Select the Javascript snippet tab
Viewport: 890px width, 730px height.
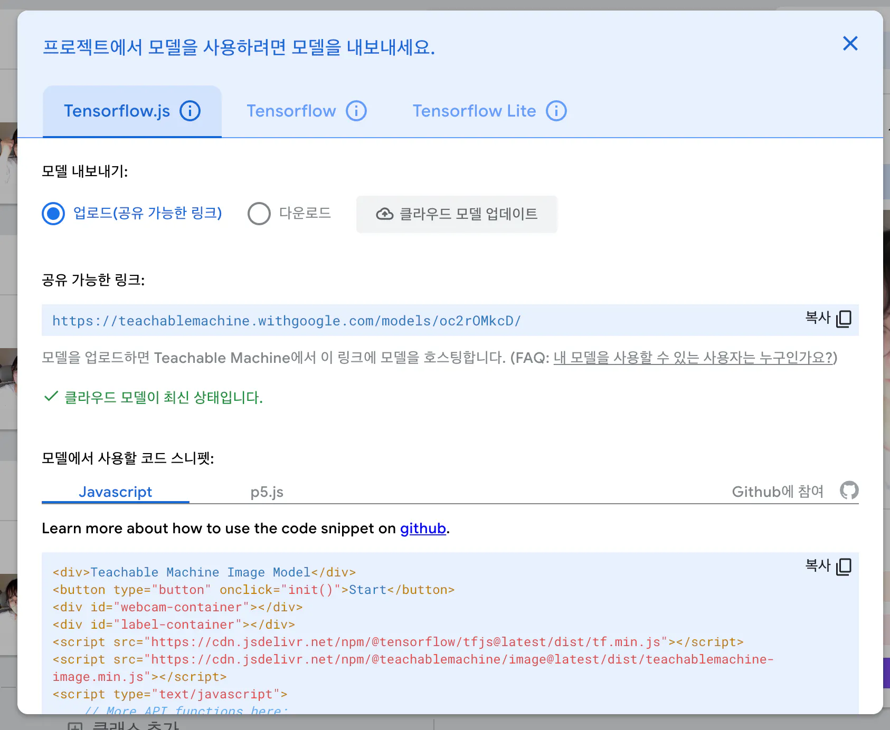tap(116, 492)
